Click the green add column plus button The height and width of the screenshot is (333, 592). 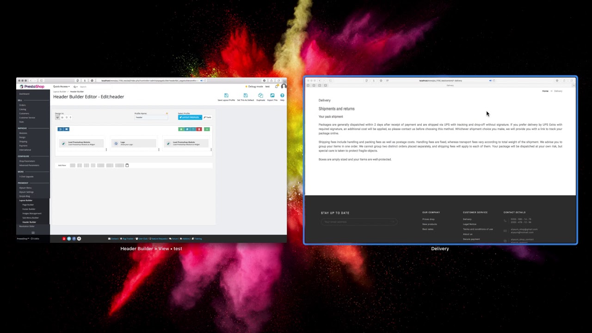tap(207, 129)
